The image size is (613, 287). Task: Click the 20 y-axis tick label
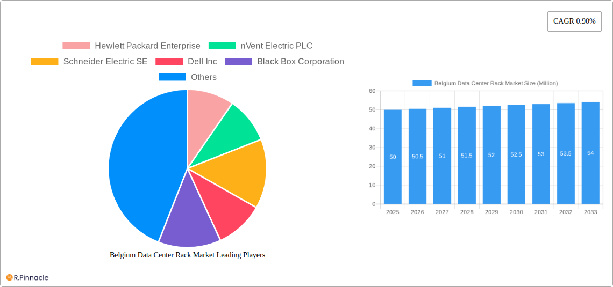(372, 166)
